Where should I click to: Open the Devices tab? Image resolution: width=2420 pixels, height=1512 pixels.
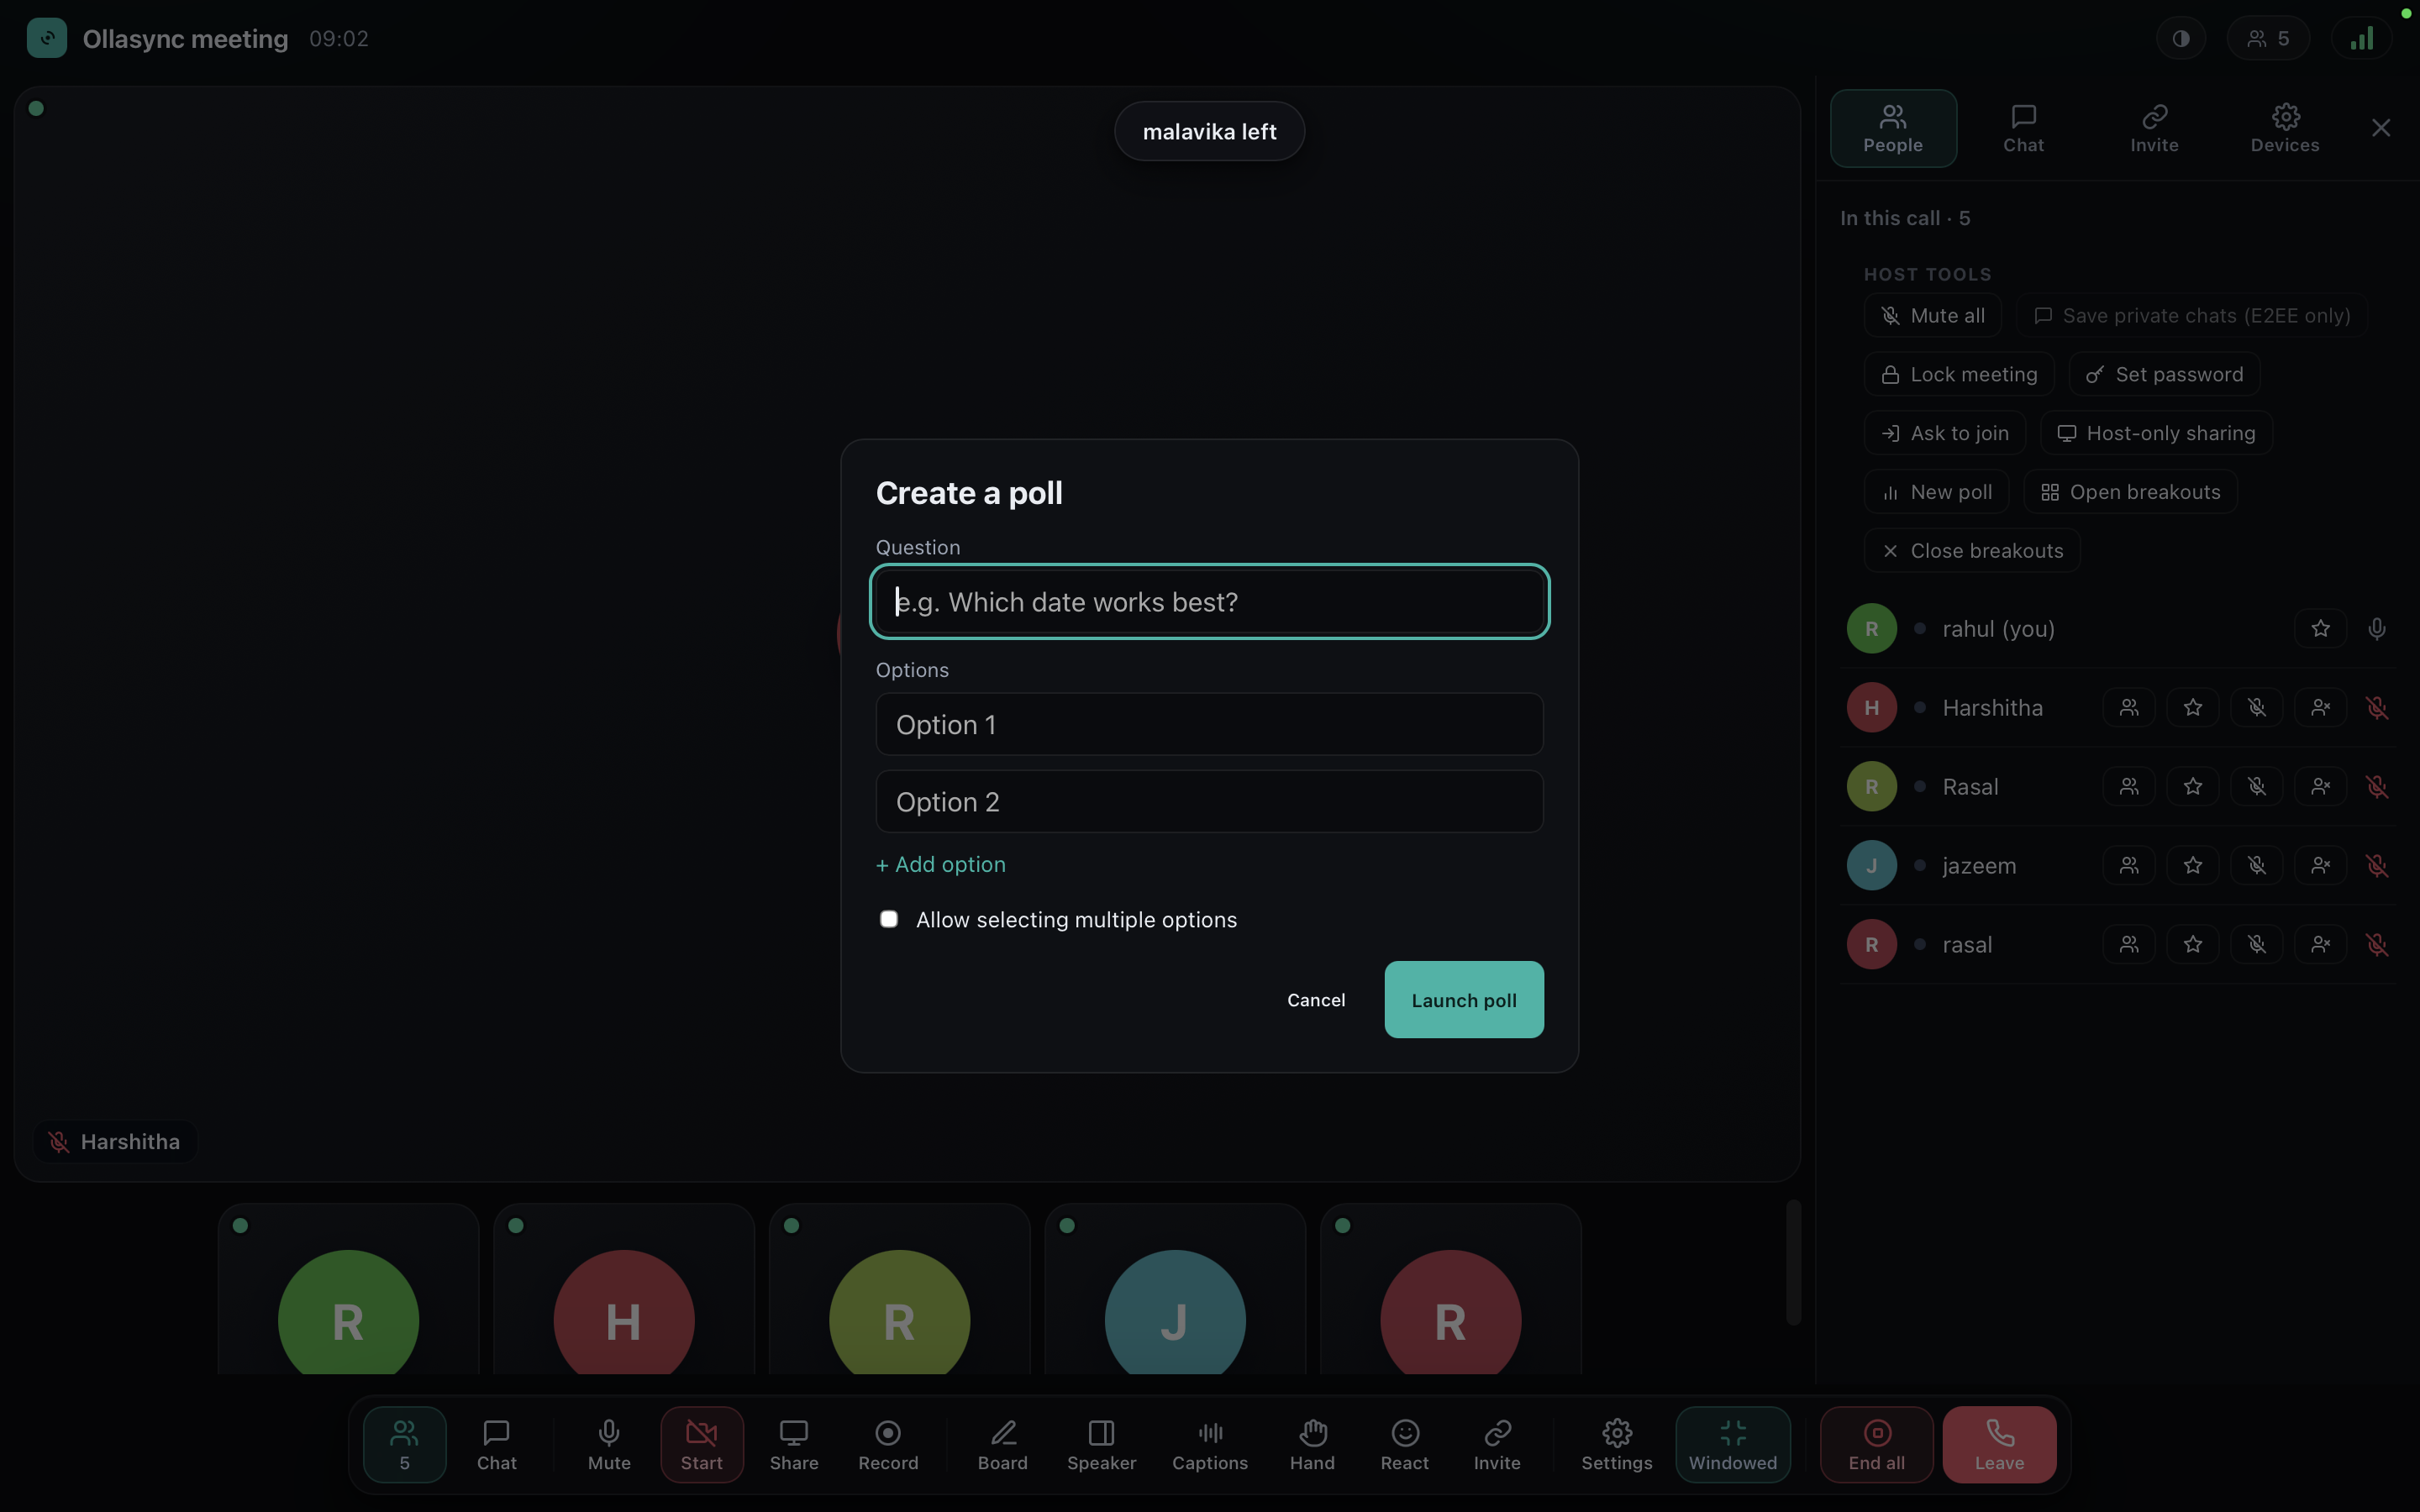(x=2284, y=128)
